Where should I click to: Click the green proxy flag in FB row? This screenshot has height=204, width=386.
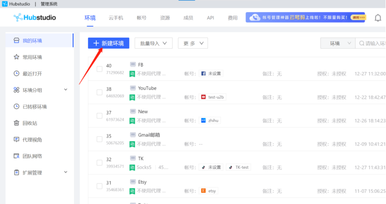[132, 73]
